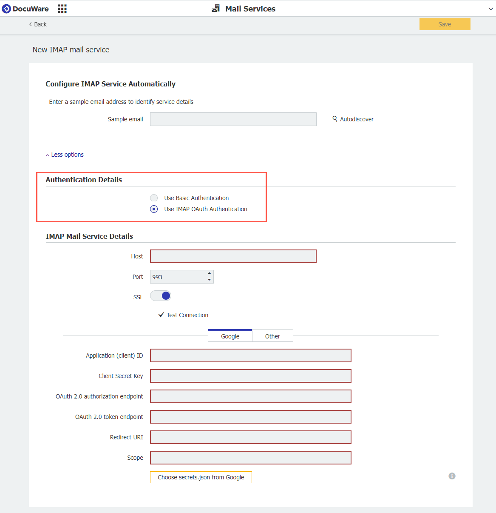The image size is (496, 513).
Task: Click the Test Connection checkmark icon
Action: pyautogui.click(x=161, y=315)
